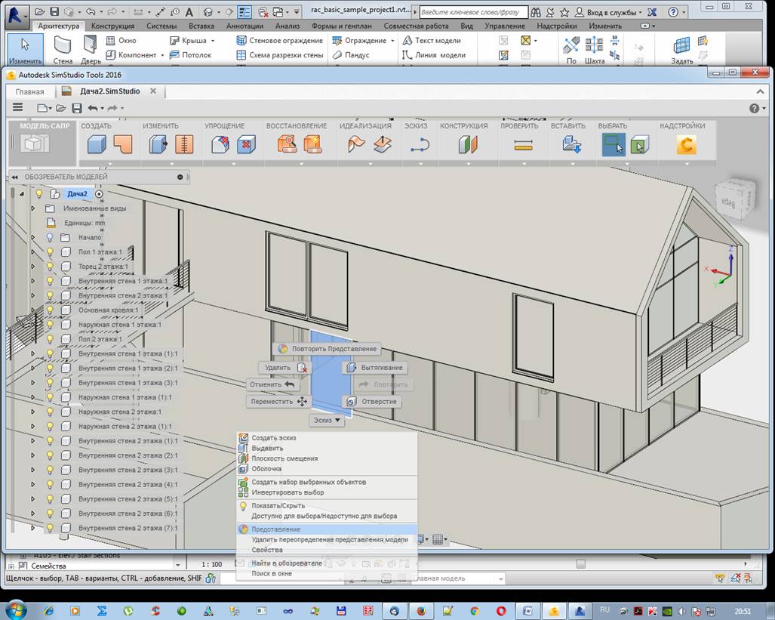Click the insert file icon under ВСТАВИТЬ
Screen dimensions: 775x620
coord(571,145)
